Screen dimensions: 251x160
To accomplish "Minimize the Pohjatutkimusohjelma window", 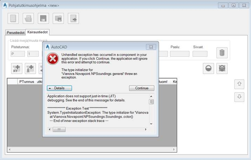I will (x=223, y=5).
